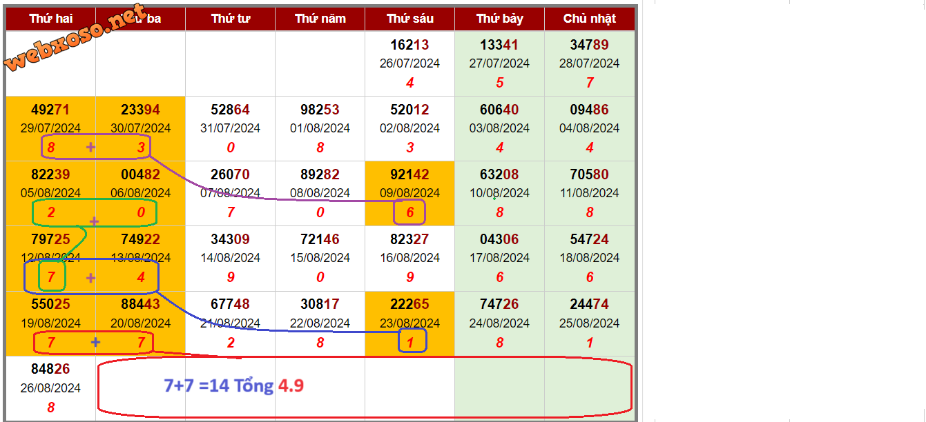Viewport: 926px width, 422px height.
Task: Select the date 16/08/2024
Action: tap(409, 257)
